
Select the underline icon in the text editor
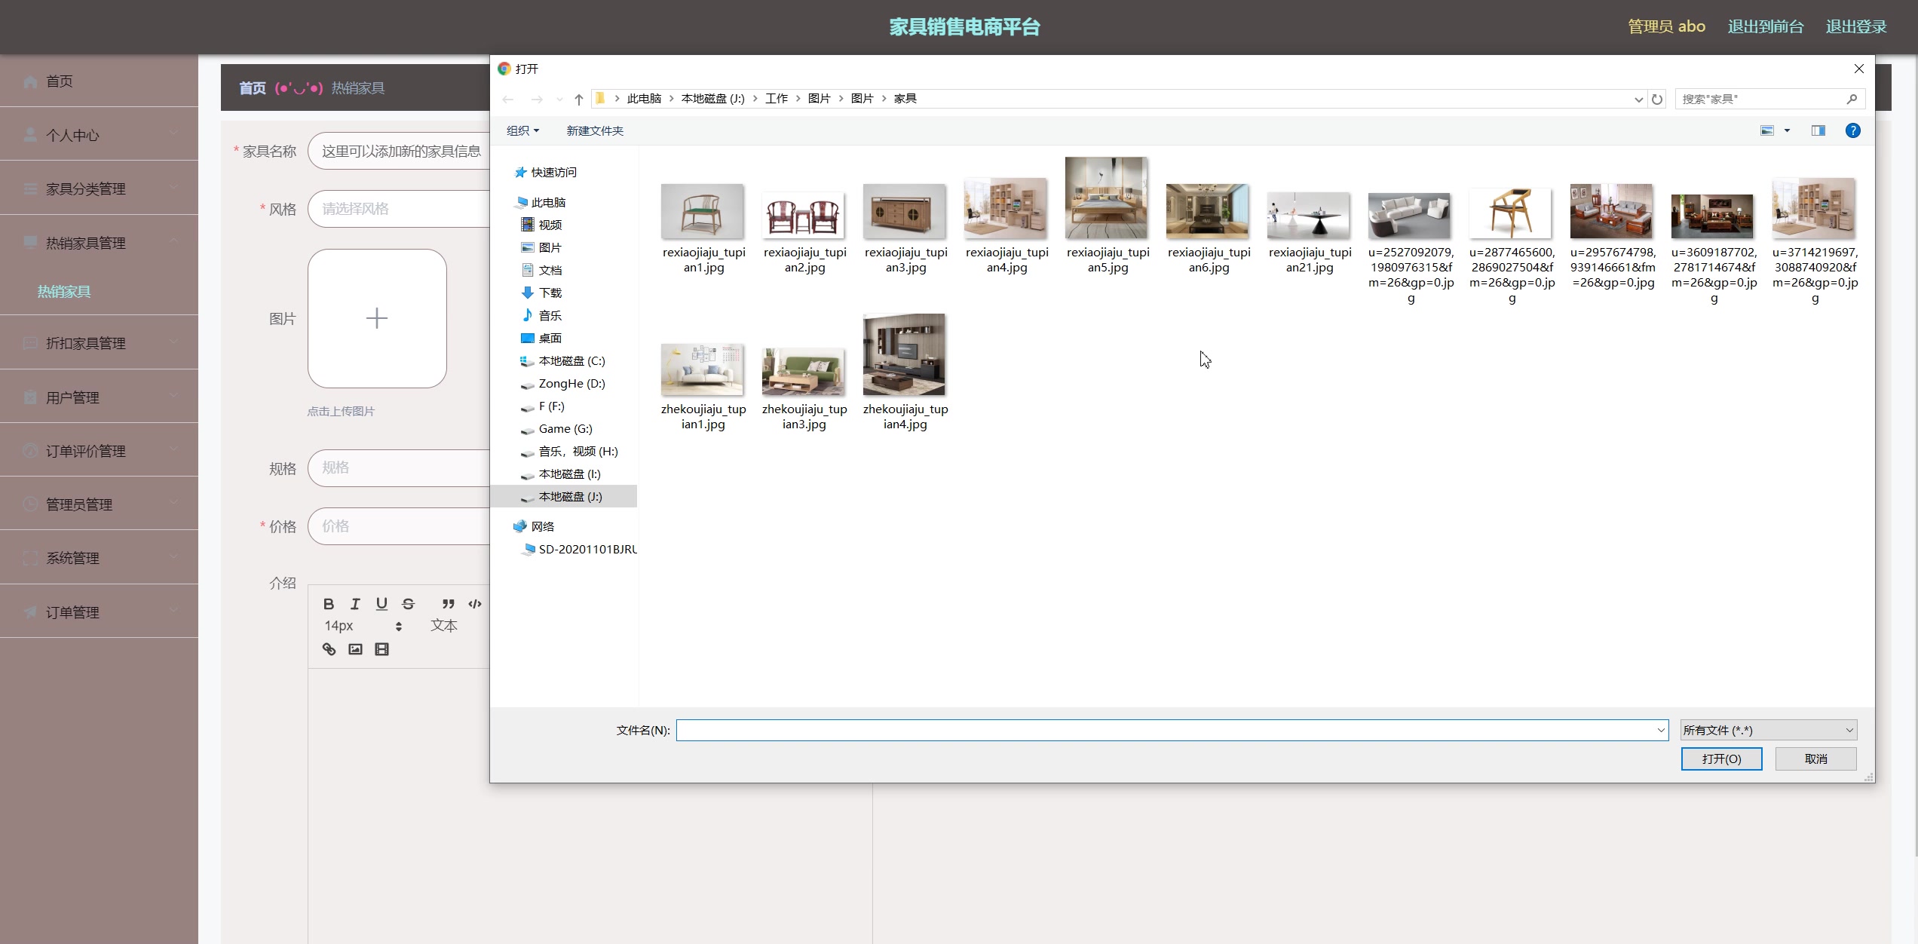click(381, 604)
